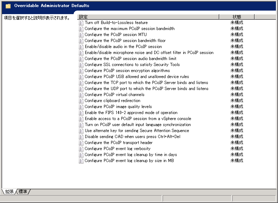This screenshot has height=203, width=278.
Task: Select Configure PCoIP virtual channels
Action: coord(115,95)
